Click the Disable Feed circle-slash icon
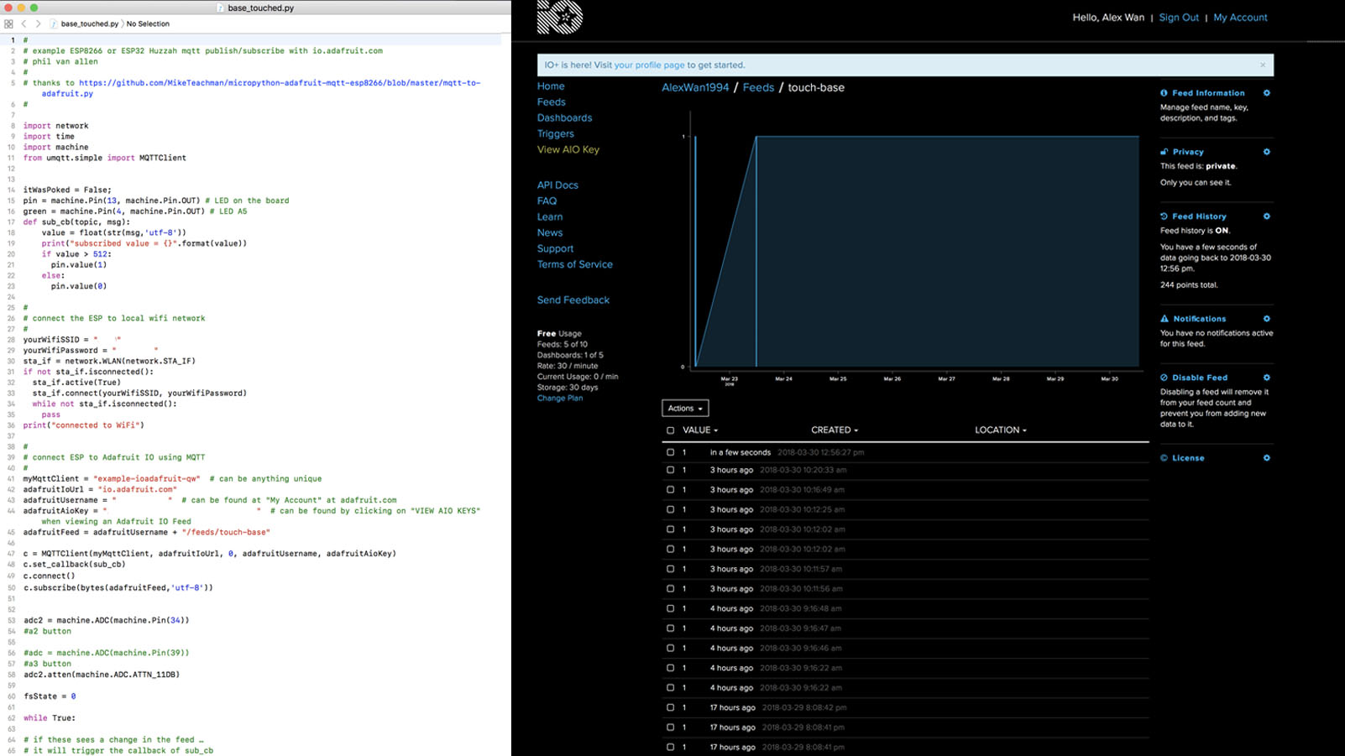This screenshot has width=1345, height=756. click(x=1164, y=378)
